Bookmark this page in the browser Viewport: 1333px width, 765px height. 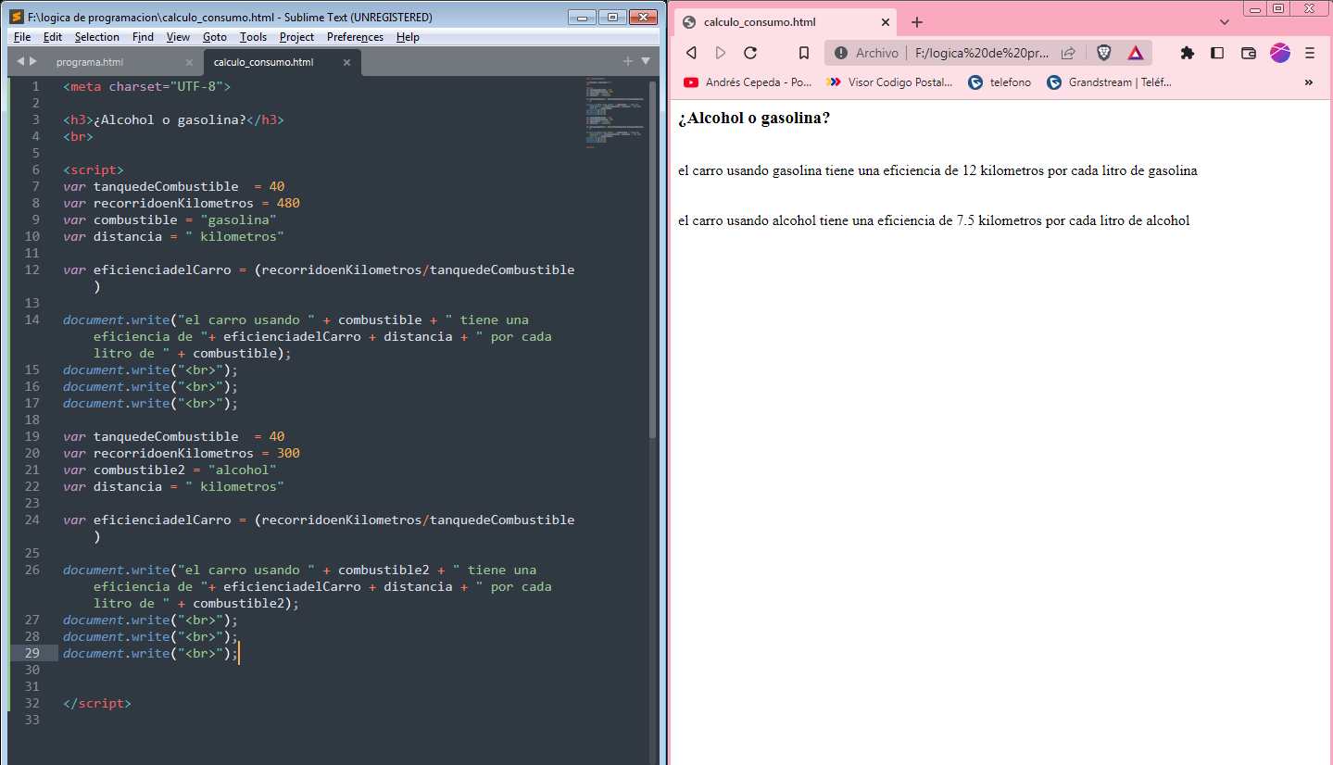click(804, 53)
